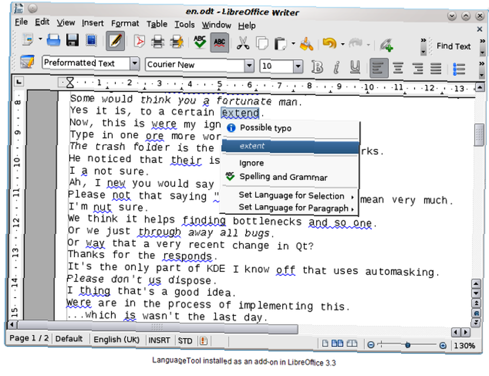Switch to book view layout icon
This screenshot has height=376, width=489.
[352, 344]
